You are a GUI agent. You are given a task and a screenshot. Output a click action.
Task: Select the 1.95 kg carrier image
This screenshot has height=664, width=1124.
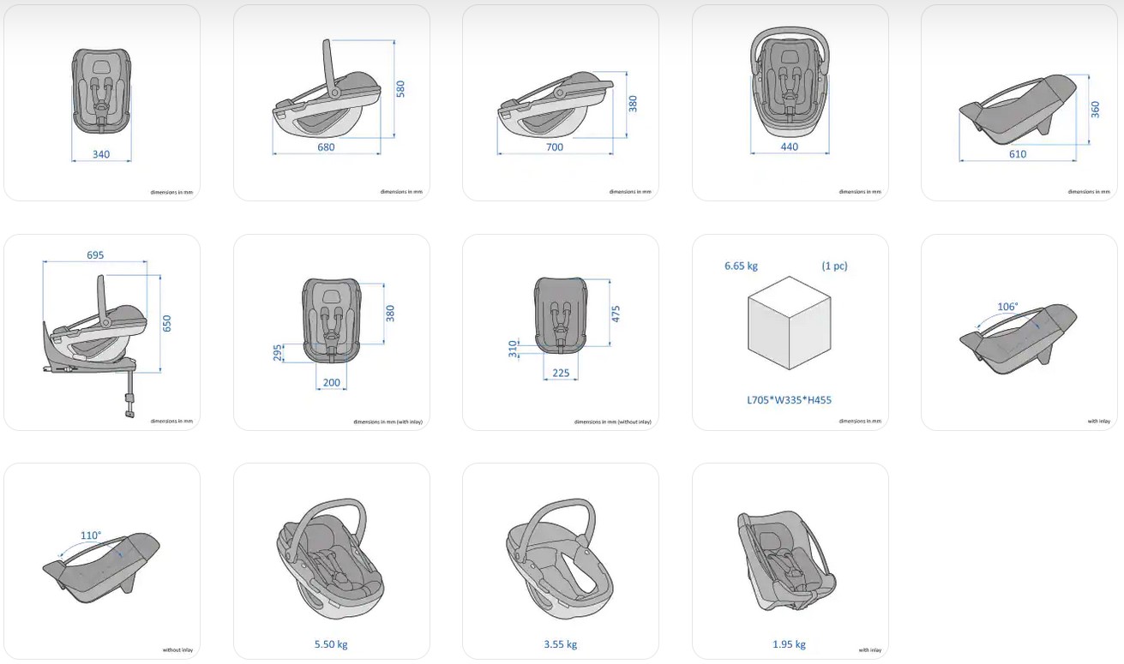[790, 561]
